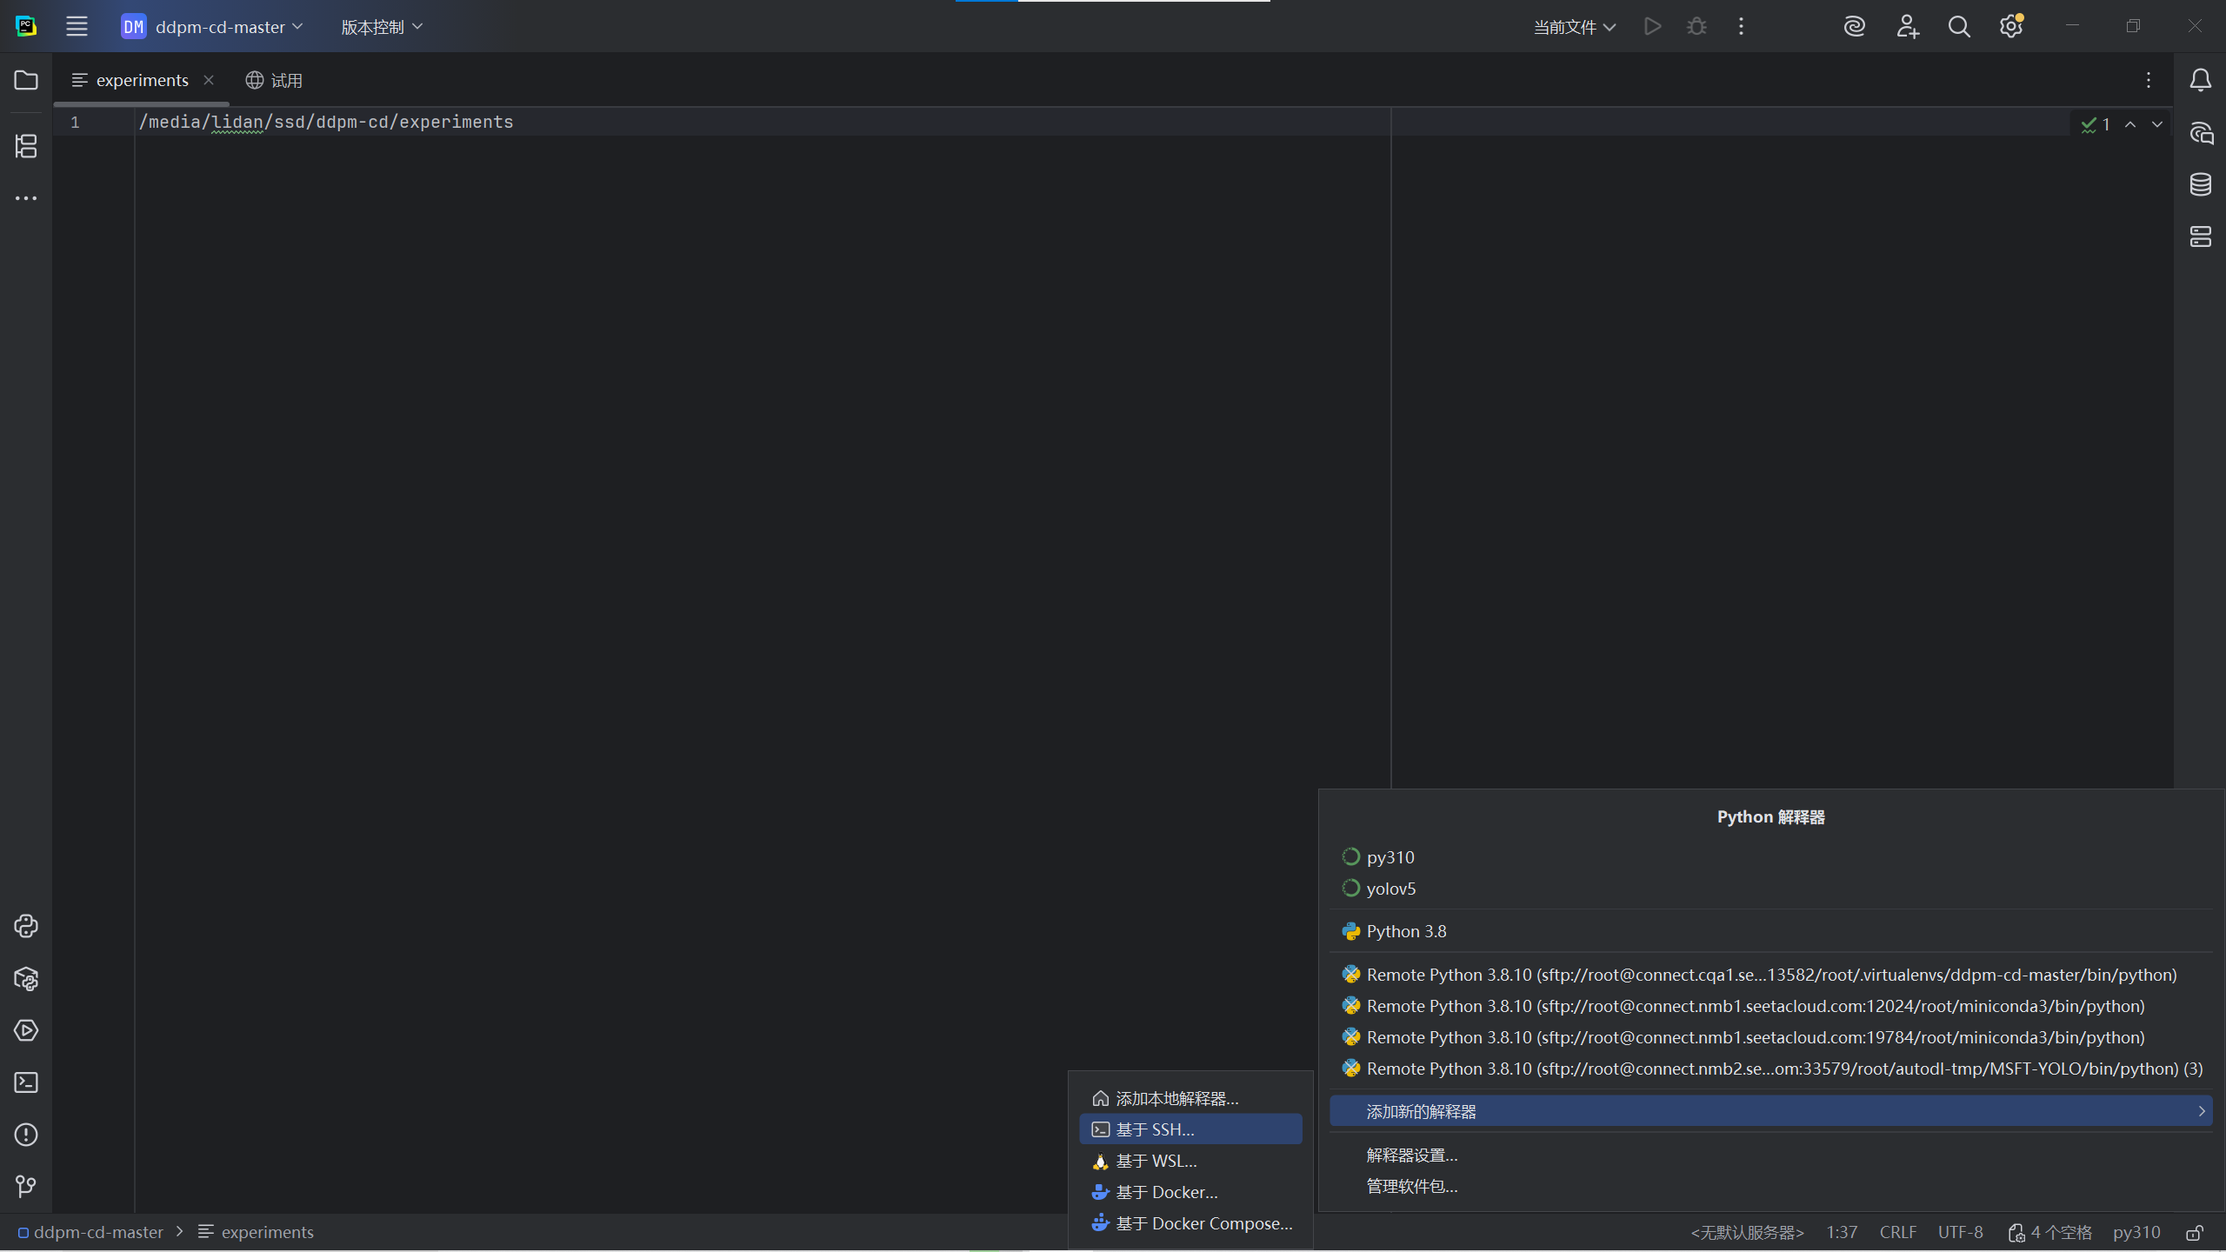Click CRLF line separator in status bar

(1897, 1232)
